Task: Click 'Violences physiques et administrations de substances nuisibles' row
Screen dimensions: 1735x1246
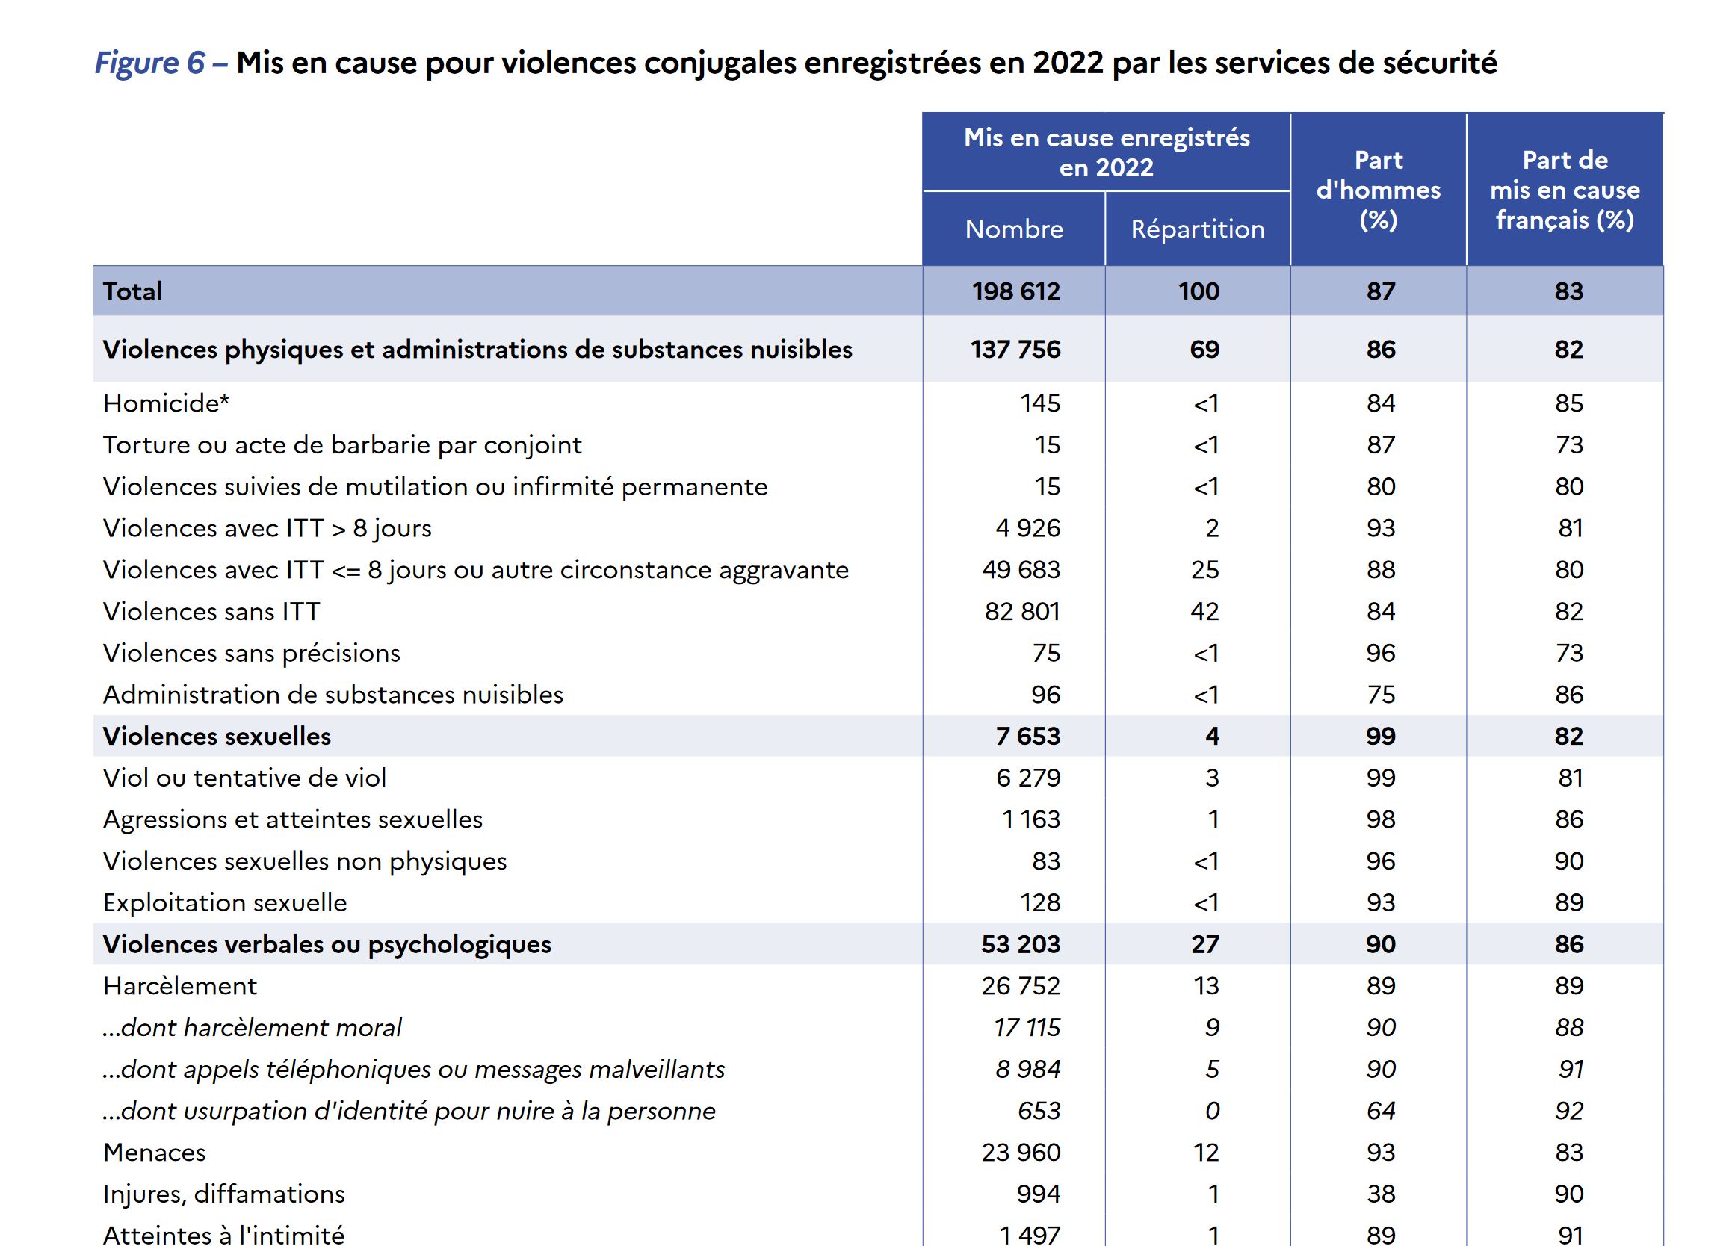Action: [x=878, y=350]
